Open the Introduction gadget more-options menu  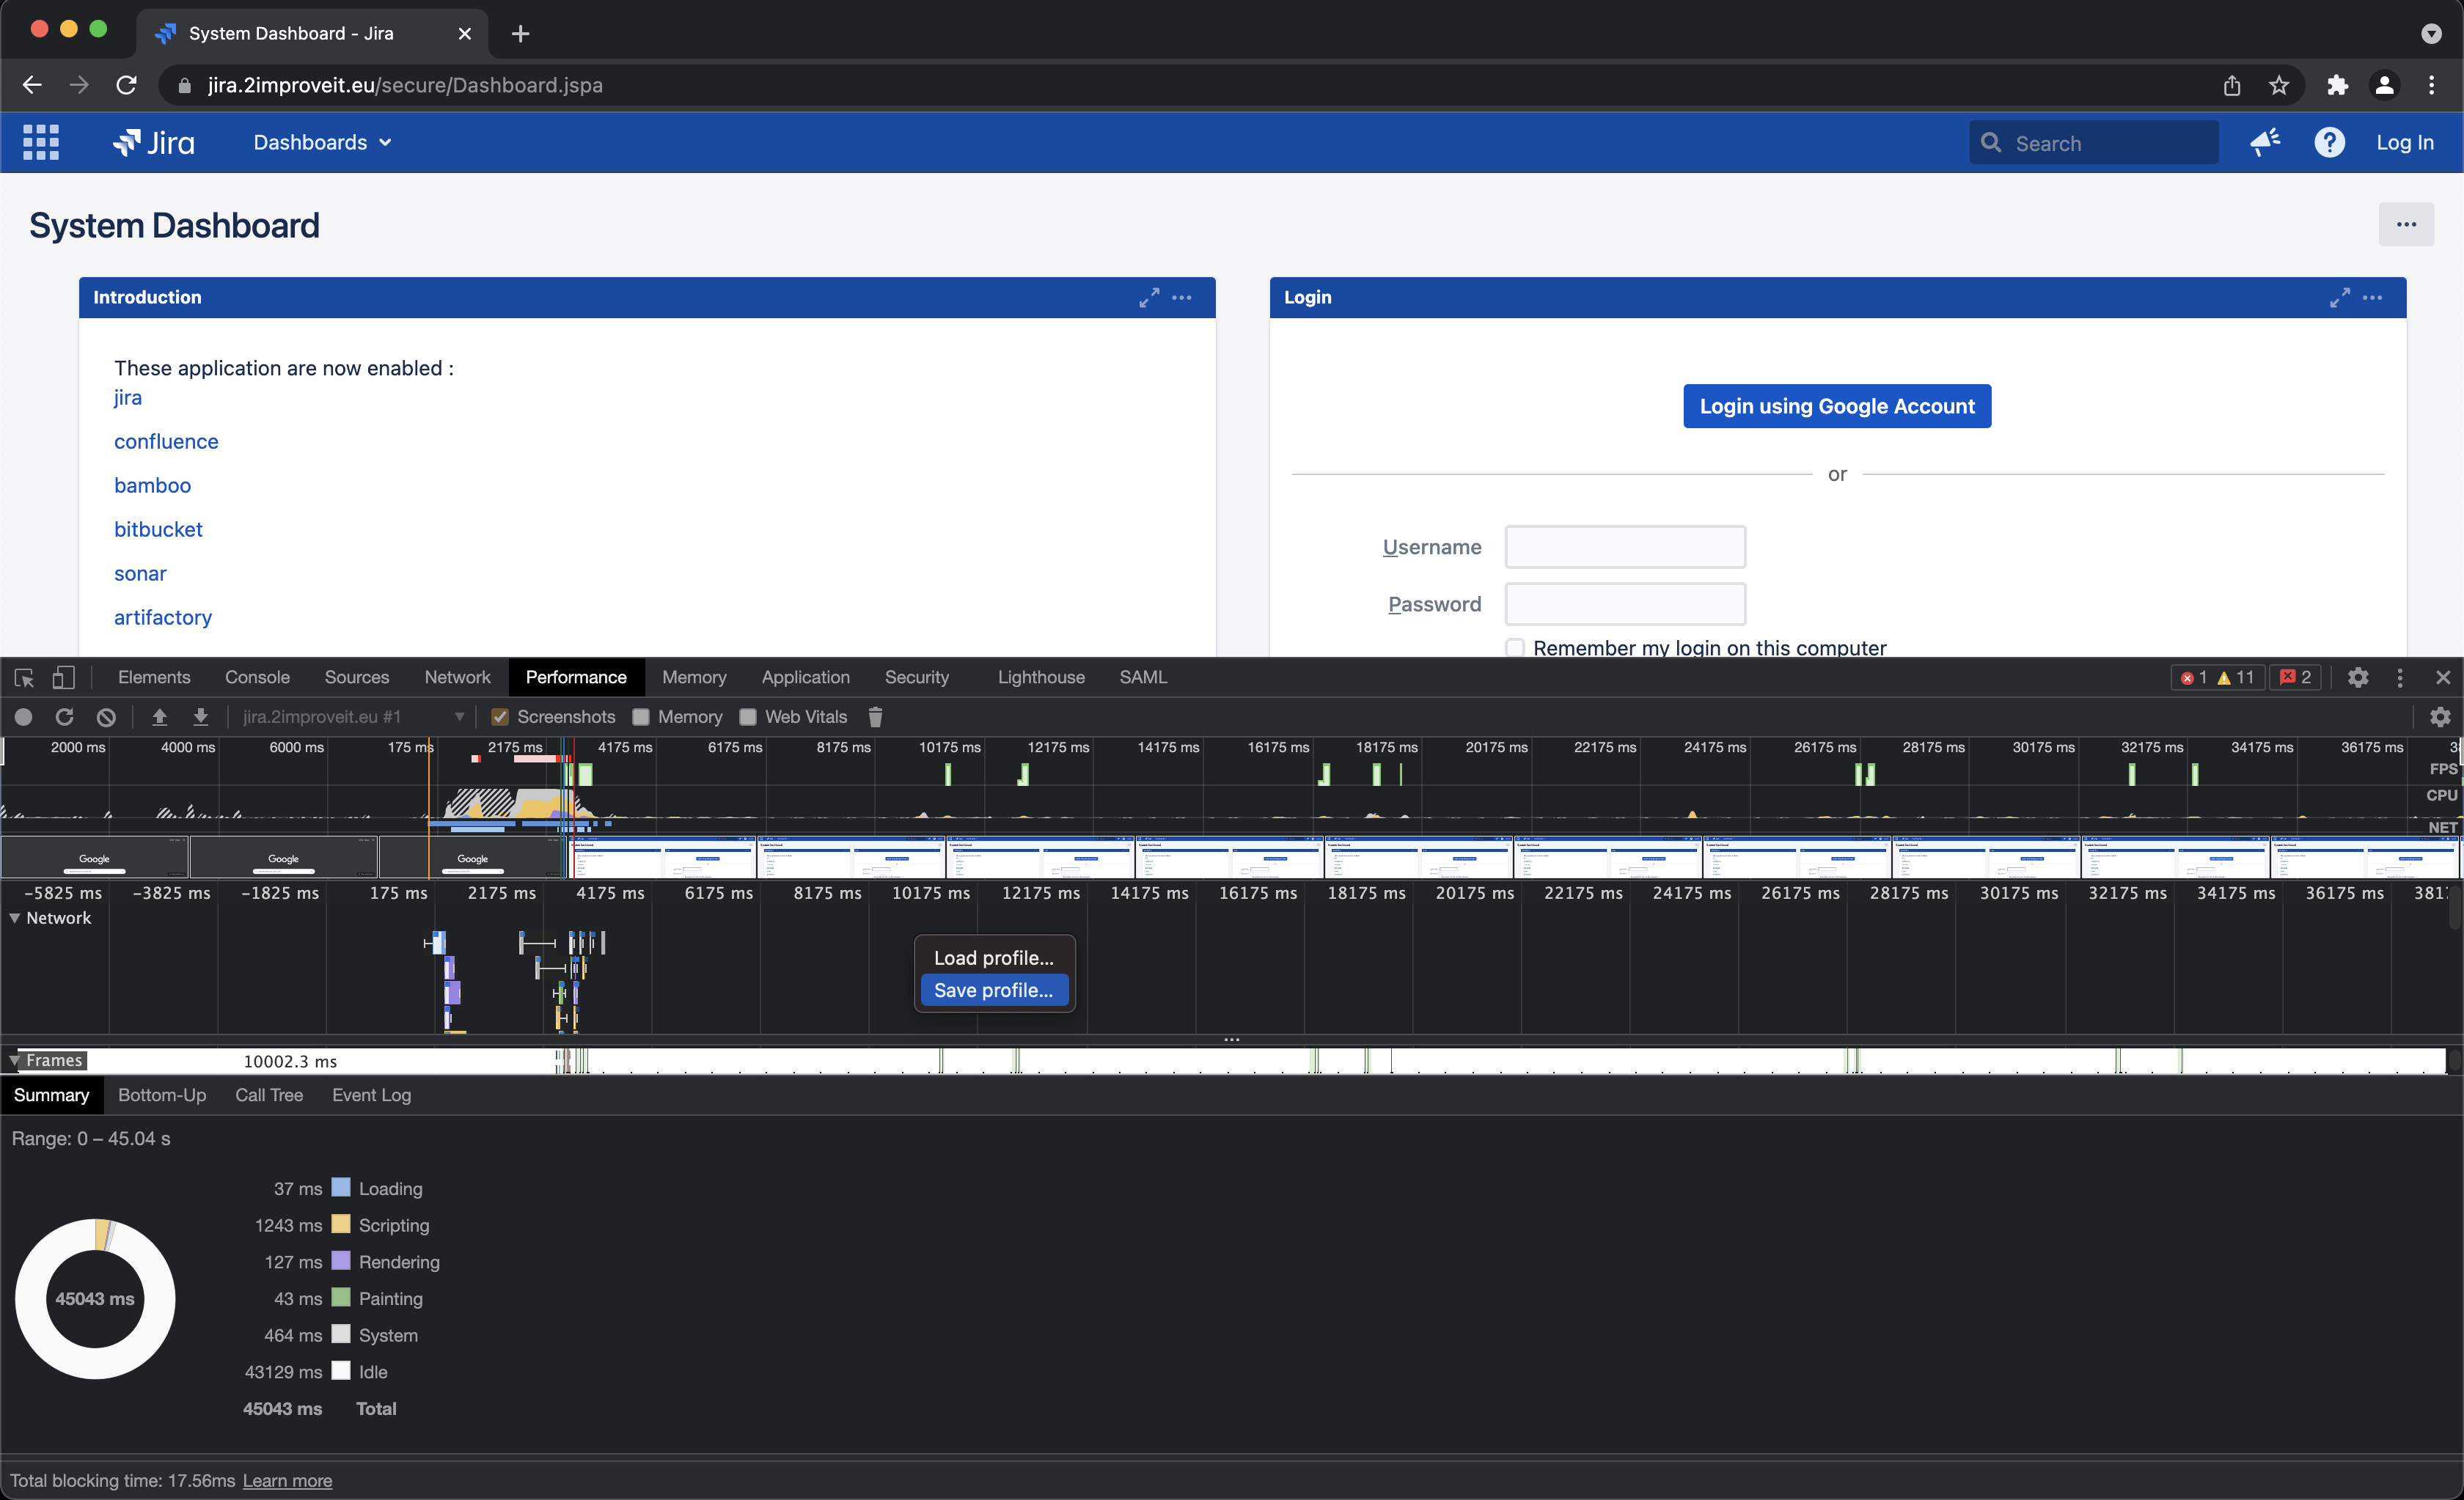tap(1182, 298)
